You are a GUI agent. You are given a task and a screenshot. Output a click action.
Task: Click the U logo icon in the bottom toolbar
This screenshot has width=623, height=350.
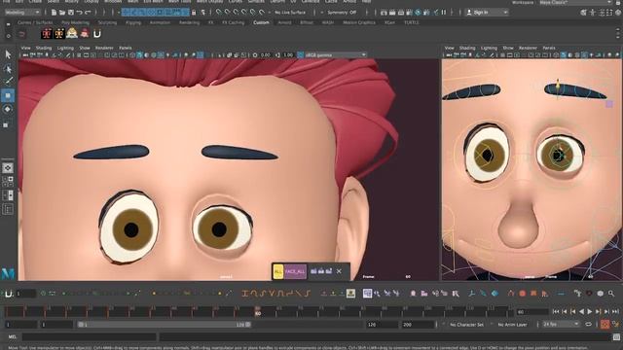pos(8,294)
